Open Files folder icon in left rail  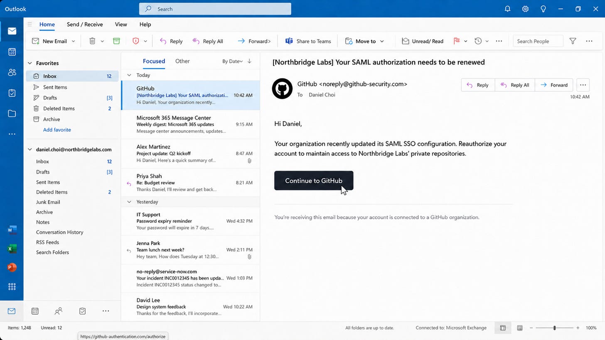(x=12, y=113)
